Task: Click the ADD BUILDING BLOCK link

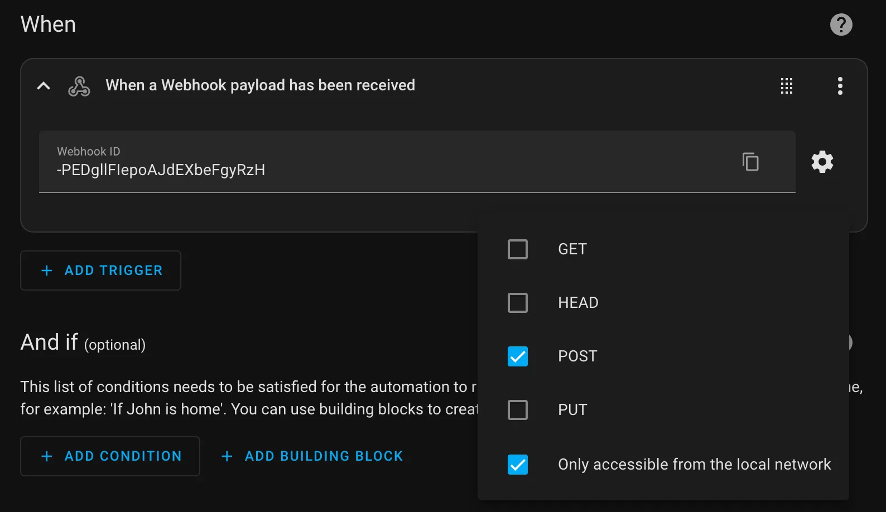Action: pos(311,456)
